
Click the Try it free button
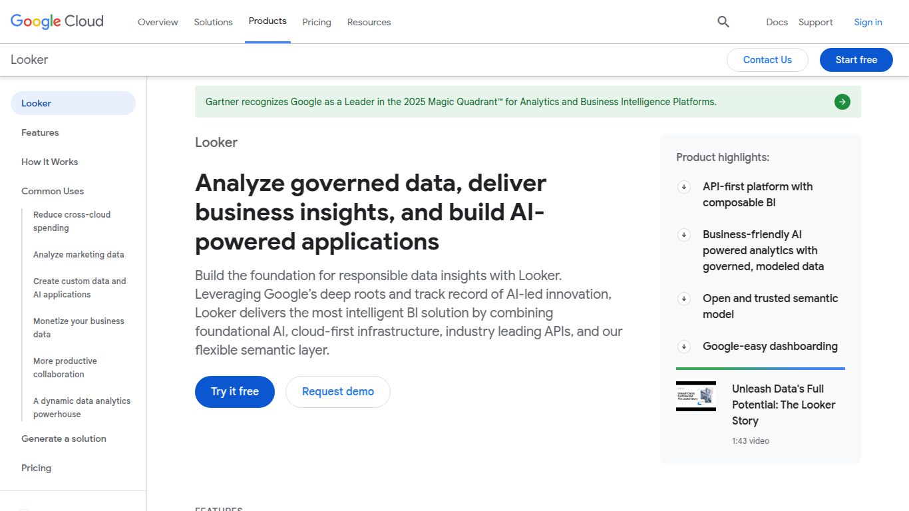[x=234, y=392]
